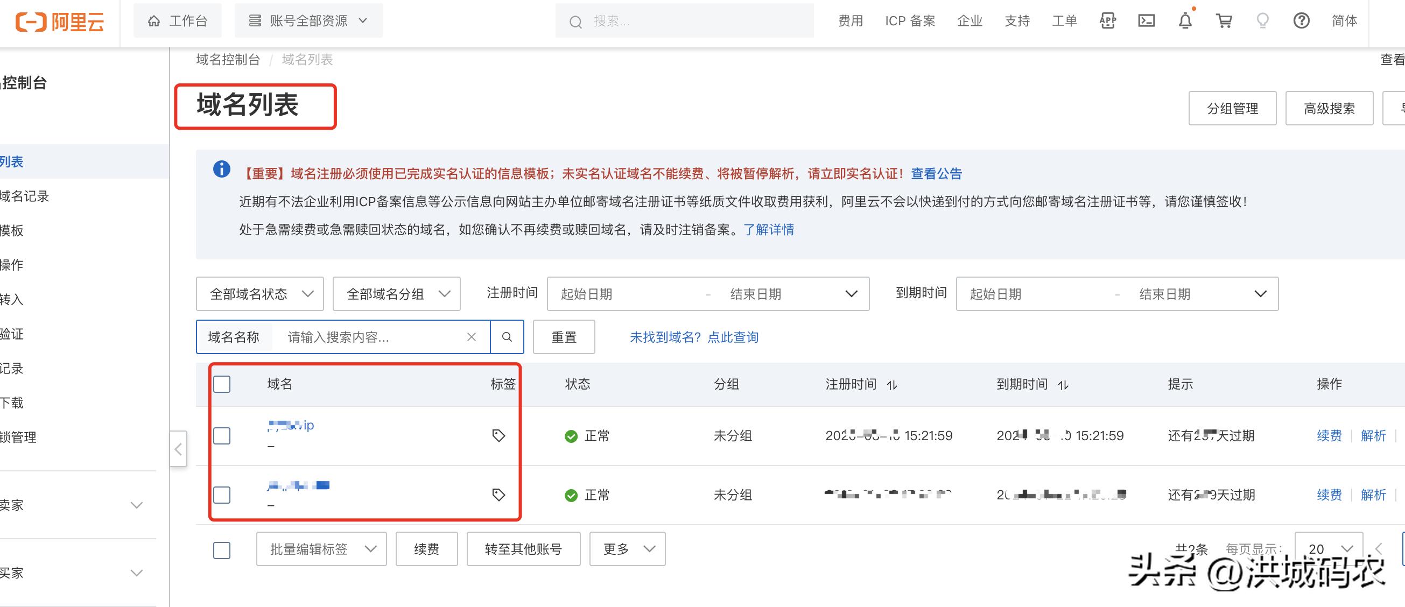This screenshot has height=607, width=1405.
Task: Click the 高级搜索 button
Action: coord(1329,108)
